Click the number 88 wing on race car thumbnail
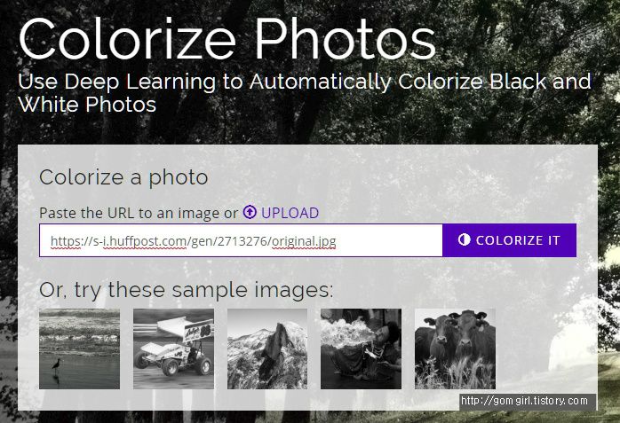 198,330
